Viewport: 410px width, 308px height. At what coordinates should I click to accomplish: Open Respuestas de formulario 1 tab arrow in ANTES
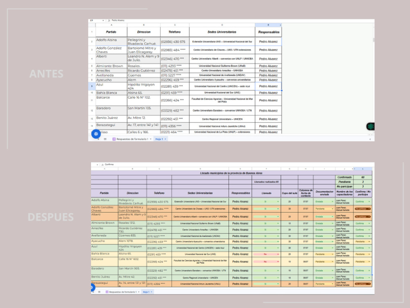coord(151,139)
